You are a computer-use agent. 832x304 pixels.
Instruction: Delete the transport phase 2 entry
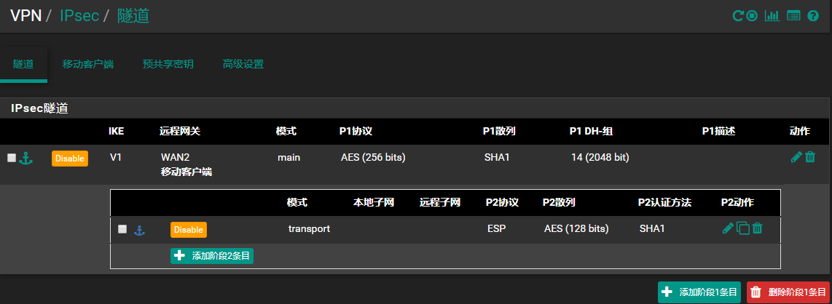[x=758, y=228]
